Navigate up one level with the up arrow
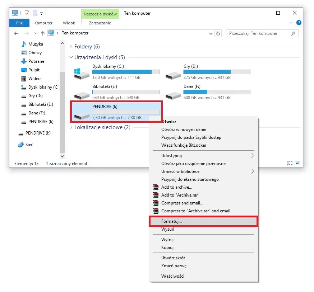Image resolution: width=314 pixels, height=292 pixels. pyautogui.click(x=42, y=33)
